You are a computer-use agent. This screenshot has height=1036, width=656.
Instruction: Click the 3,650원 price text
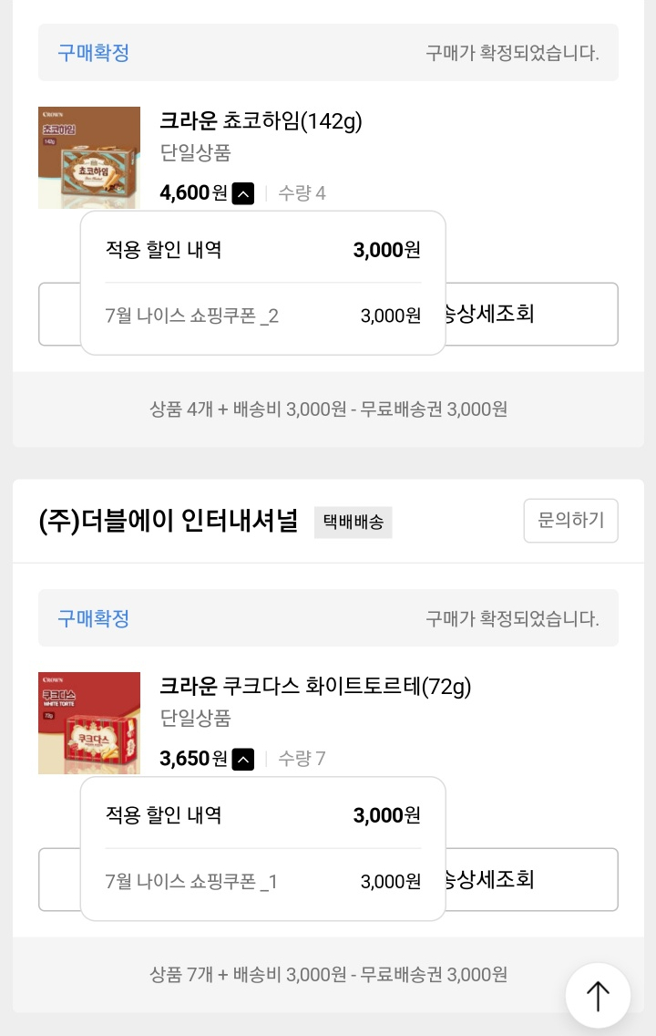pyautogui.click(x=193, y=759)
